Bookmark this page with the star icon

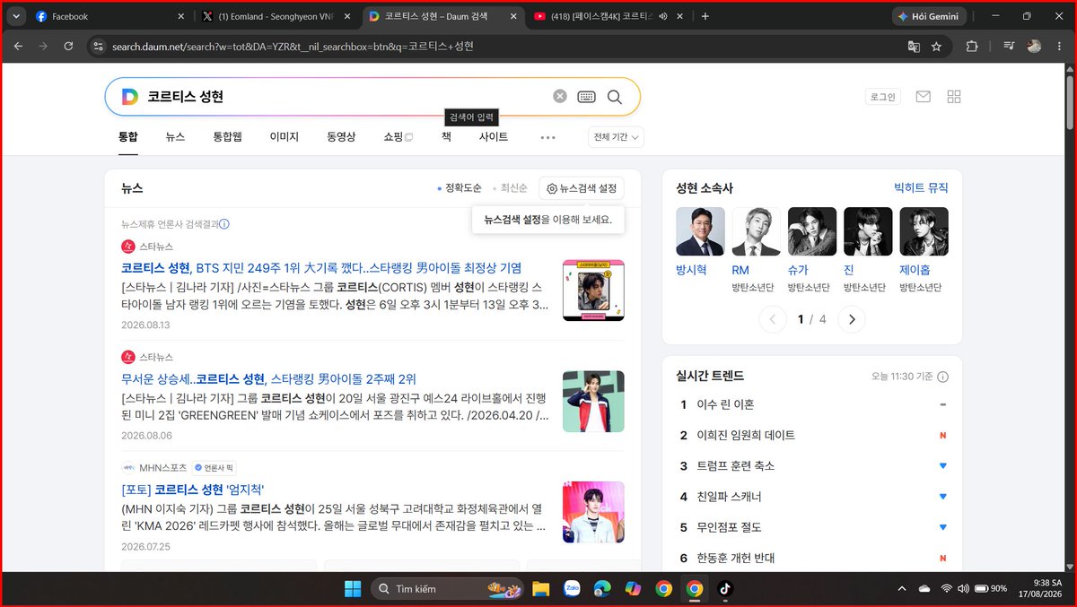(936, 47)
